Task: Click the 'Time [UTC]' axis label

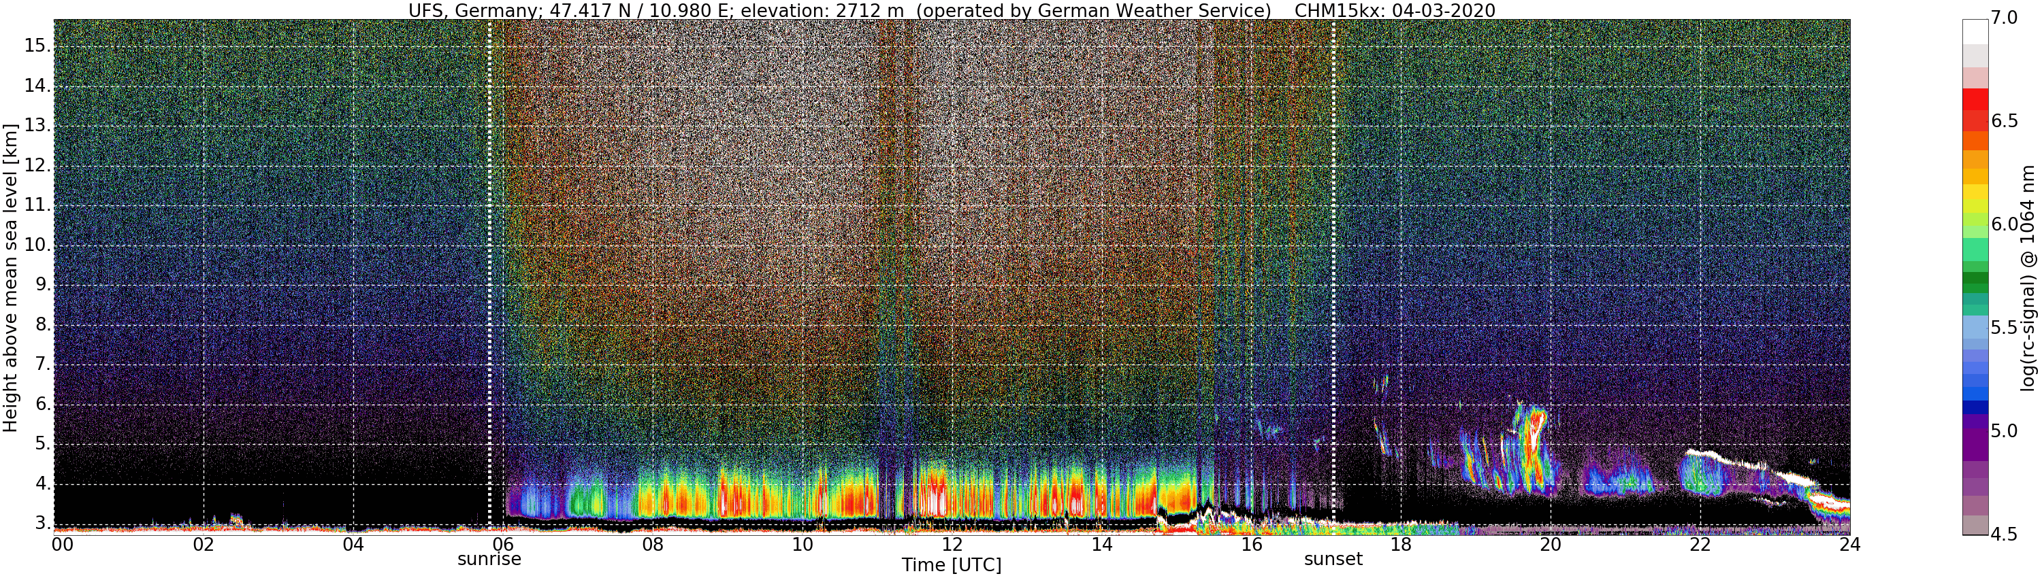Action: 952,564
